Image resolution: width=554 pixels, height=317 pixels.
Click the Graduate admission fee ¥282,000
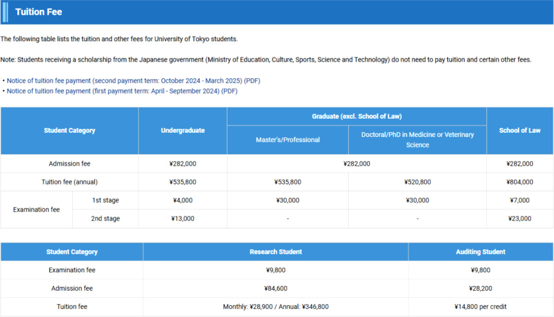pos(357,164)
